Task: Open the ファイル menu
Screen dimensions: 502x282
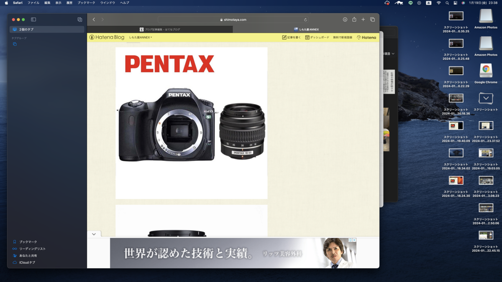Action: [x=33, y=3]
